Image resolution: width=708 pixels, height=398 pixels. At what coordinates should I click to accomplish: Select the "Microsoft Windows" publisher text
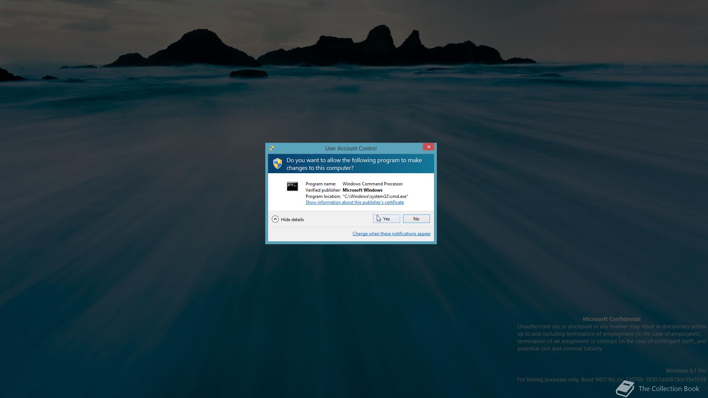(x=362, y=190)
